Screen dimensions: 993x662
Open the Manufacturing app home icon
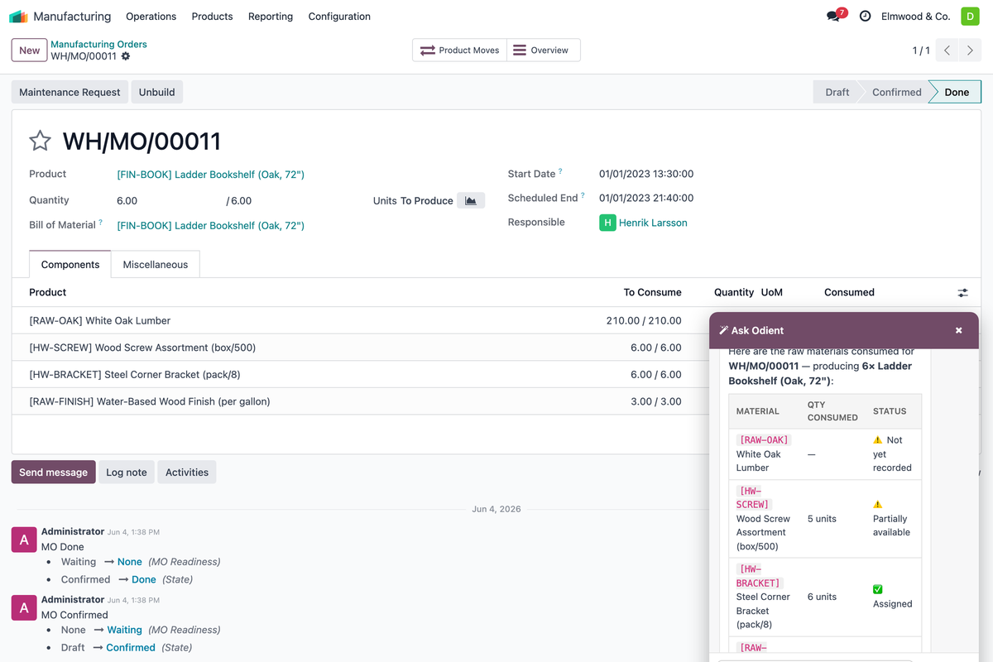click(x=18, y=17)
